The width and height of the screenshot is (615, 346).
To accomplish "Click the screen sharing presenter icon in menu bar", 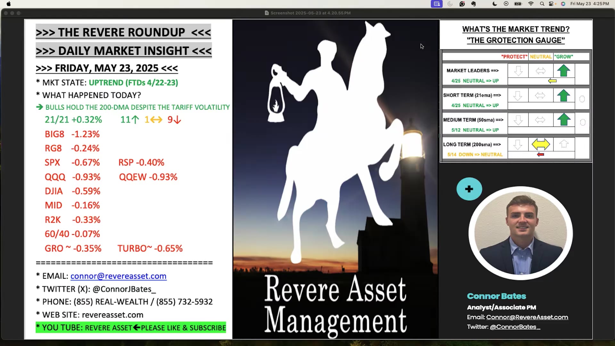I will [x=436, y=4].
